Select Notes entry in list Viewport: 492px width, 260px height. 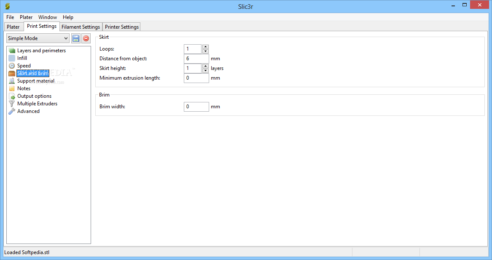click(x=24, y=88)
